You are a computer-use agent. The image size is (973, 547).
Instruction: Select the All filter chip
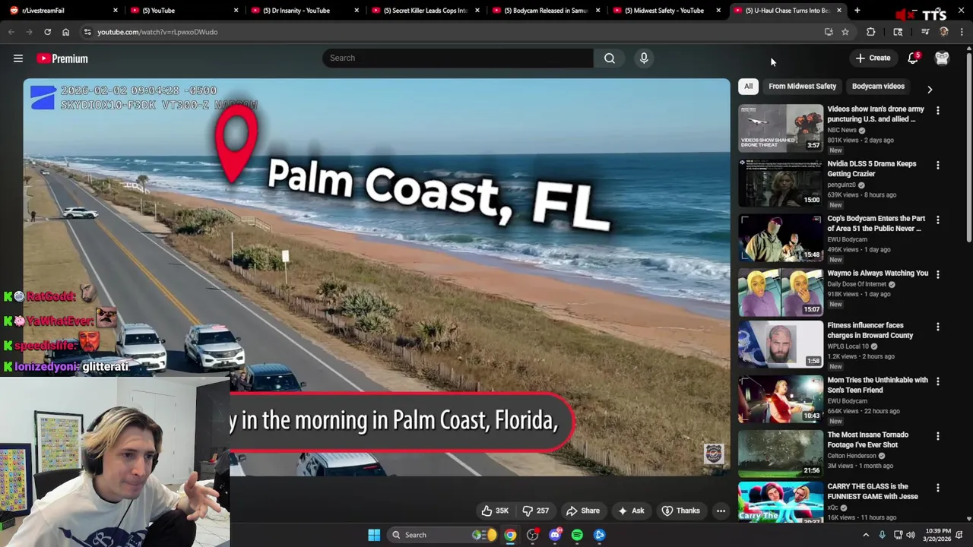point(748,86)
